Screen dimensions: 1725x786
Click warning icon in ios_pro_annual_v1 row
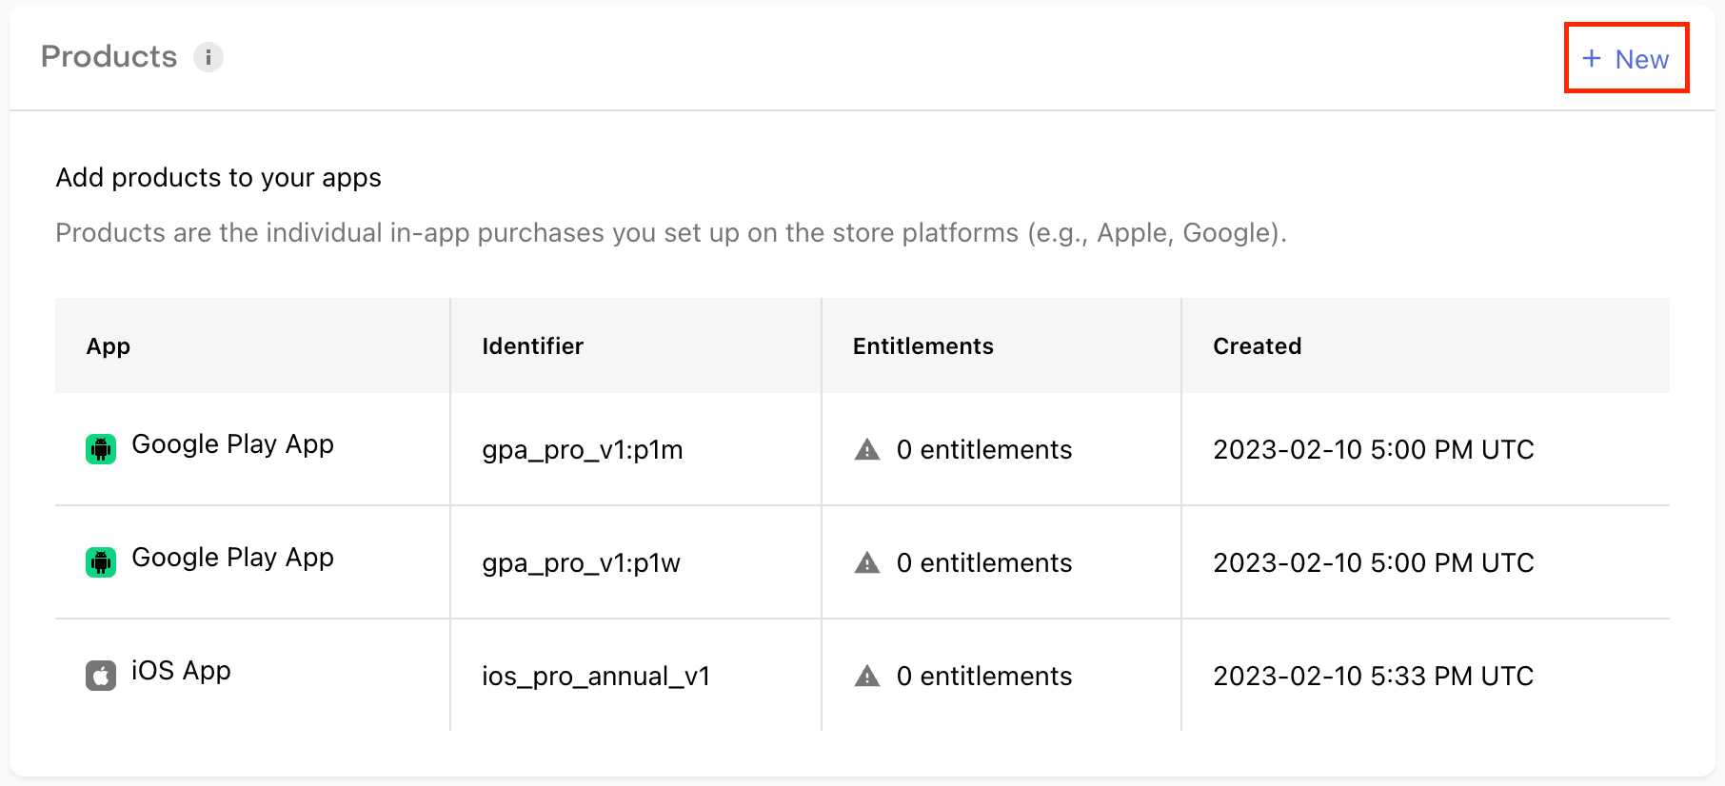(867, 676)
